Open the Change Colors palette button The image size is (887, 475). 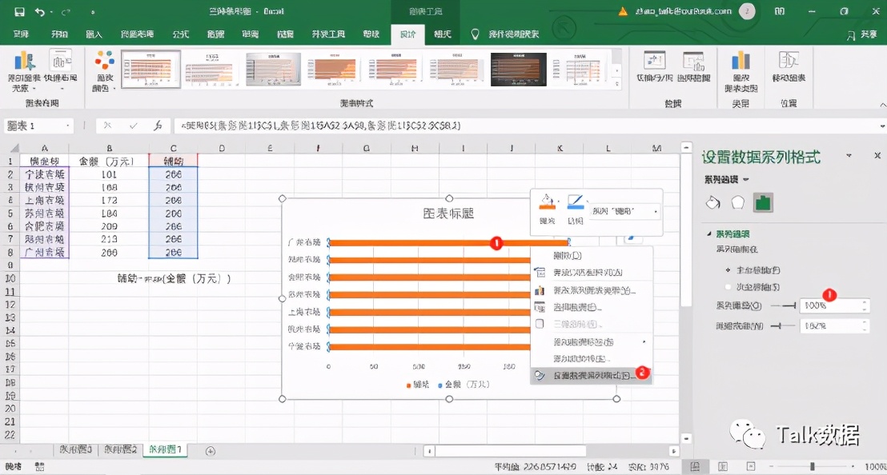(x=104, y=71)
